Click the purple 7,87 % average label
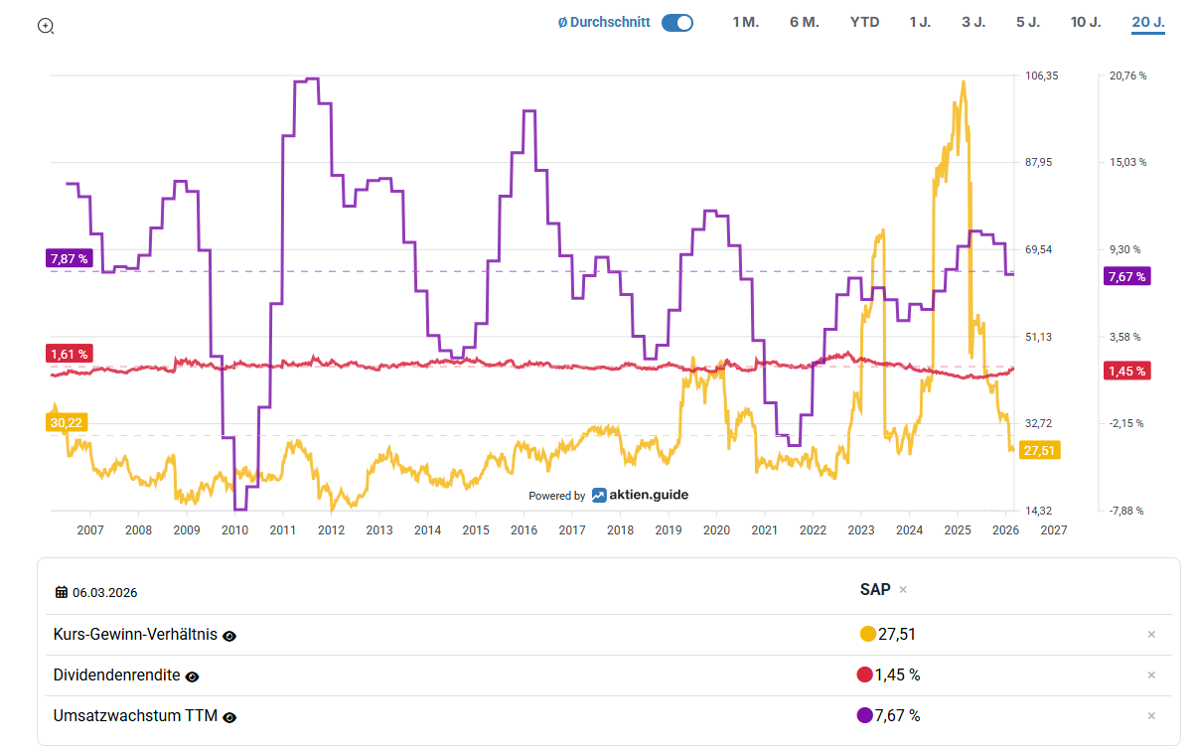 69,259
